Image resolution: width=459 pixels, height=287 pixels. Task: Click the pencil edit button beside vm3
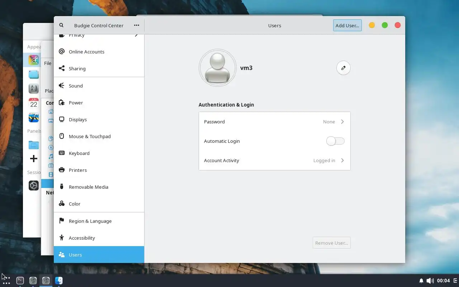[343, 68]
